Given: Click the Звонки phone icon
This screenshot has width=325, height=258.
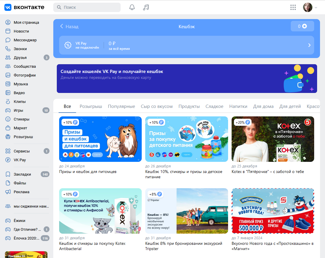Looking at the screenshot, I should (x=8, y=49).
